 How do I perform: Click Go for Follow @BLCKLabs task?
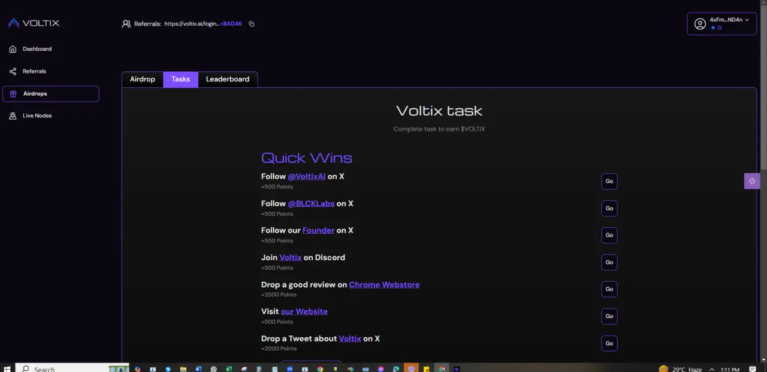[609, 209]
